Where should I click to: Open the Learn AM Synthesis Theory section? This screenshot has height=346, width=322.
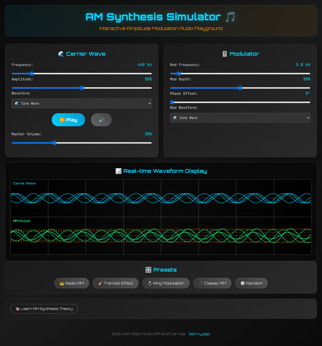(x=44, y=308)
